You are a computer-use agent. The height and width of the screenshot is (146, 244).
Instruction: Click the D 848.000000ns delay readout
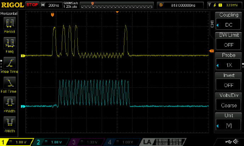tap(180, 5)
